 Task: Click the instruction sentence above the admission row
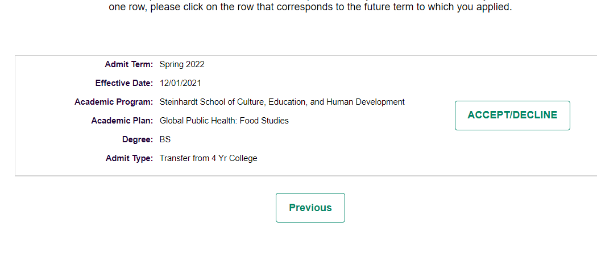click(310, 8)
